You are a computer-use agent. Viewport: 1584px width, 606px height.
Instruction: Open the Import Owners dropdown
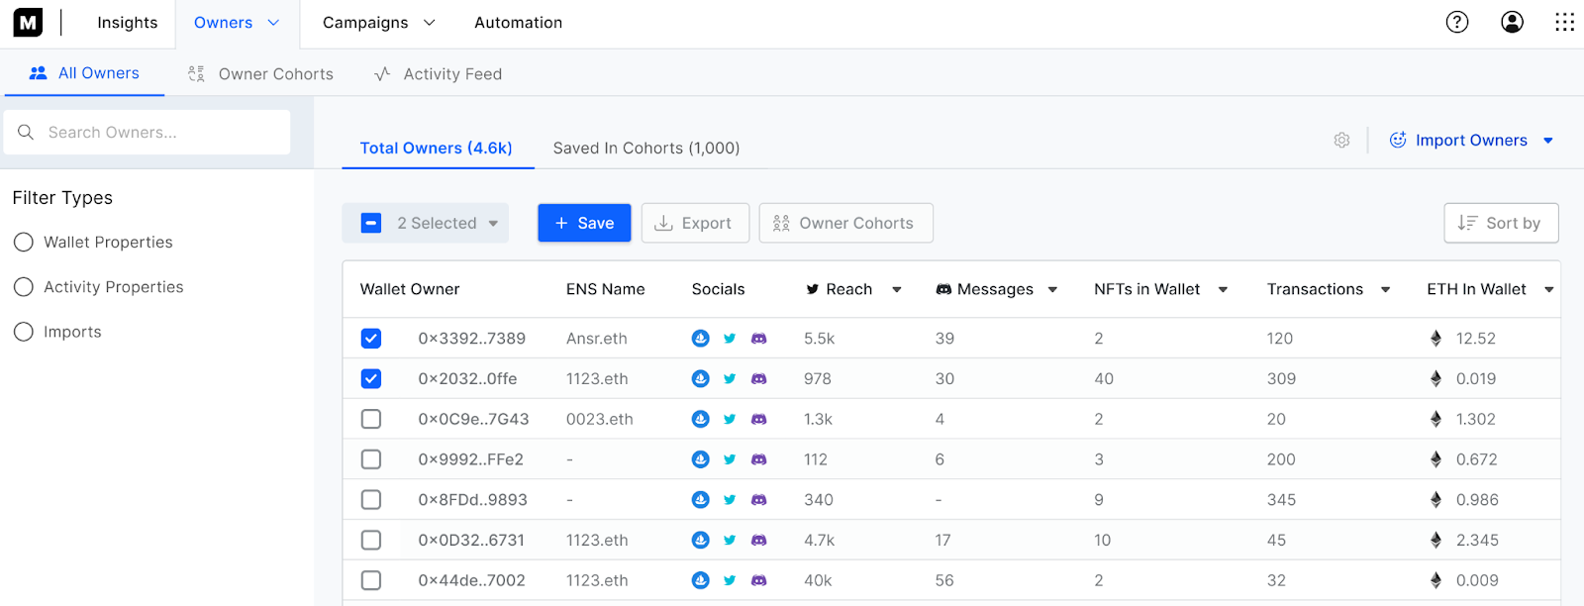click(1547, 141)
